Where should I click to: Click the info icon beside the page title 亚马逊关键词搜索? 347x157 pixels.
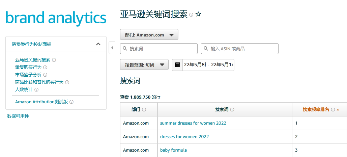point(192,15)
